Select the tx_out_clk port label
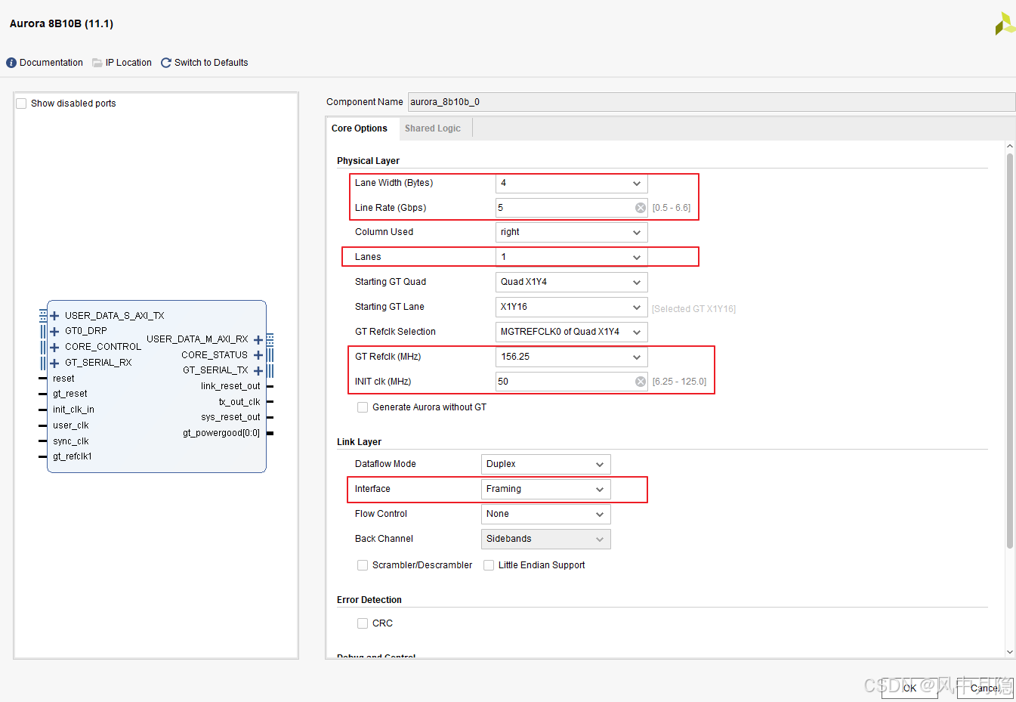The image size is (1016, 702). [239, 402]
